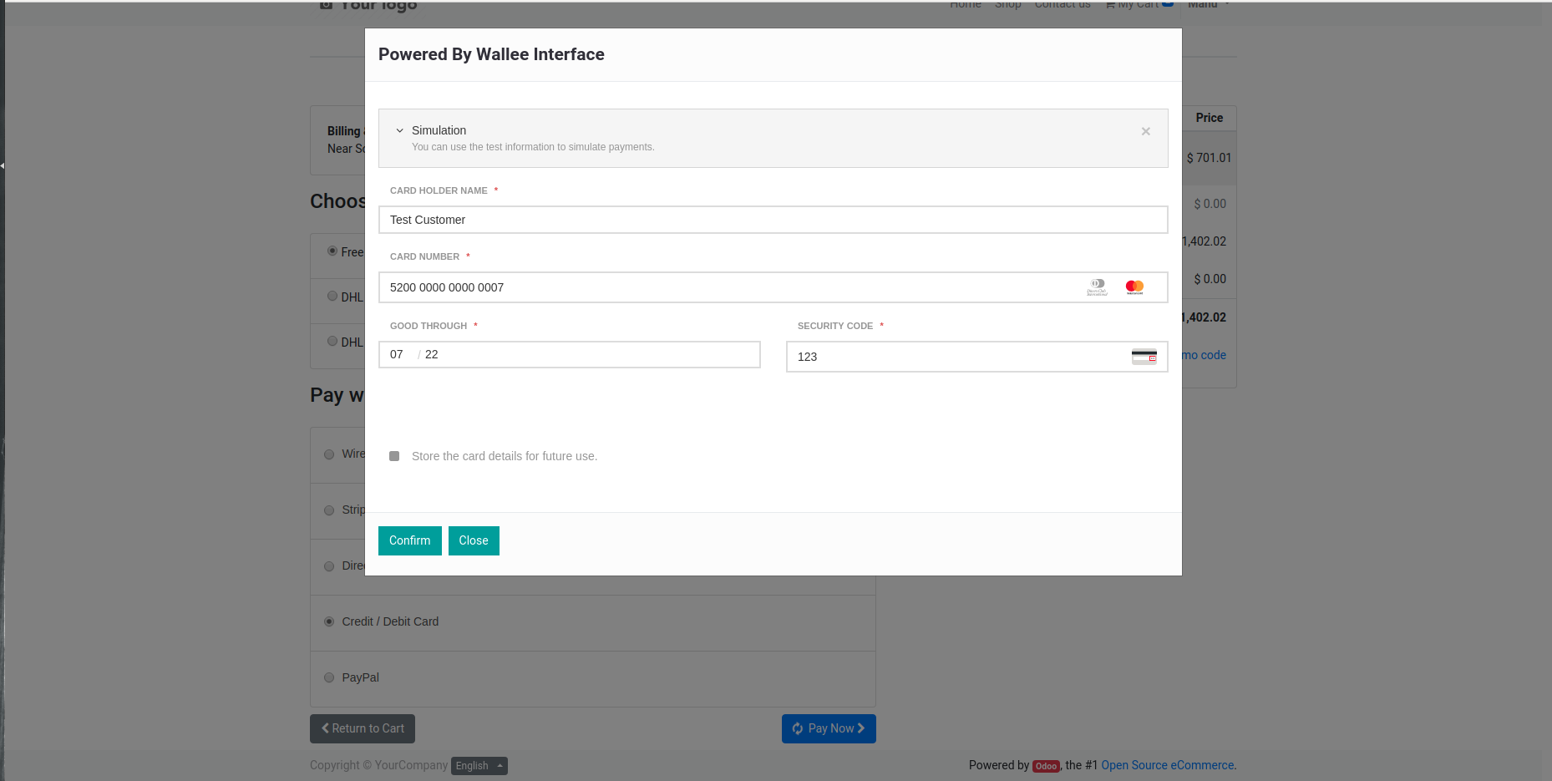Enable storing card details for future use
Image resolution: width=1552 pixels, height=781 pixels.
pos(394,456)
